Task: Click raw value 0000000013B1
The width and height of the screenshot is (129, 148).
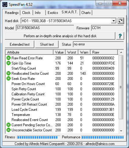Action: click(x=103, y=110)
